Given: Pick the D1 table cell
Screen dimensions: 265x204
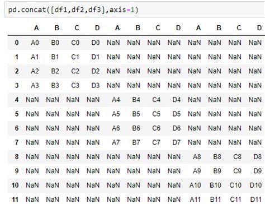Looking at the screenshot, I should tap(96, 57).
